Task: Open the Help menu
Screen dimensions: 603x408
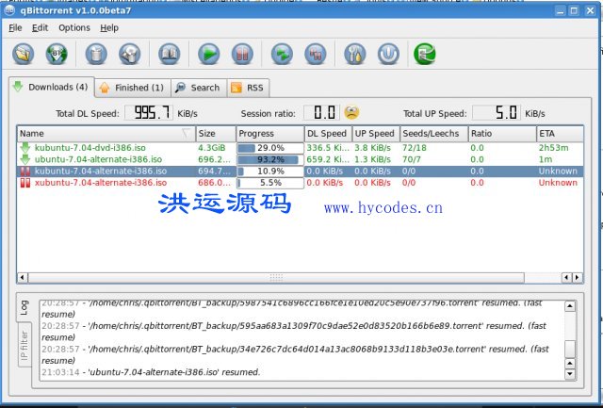Action: (x=109, y=27)
